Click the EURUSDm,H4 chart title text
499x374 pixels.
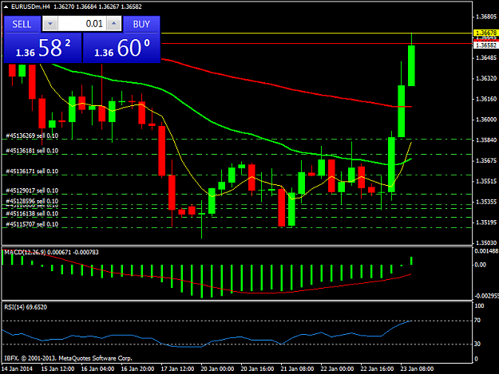(x=30, y=6)
